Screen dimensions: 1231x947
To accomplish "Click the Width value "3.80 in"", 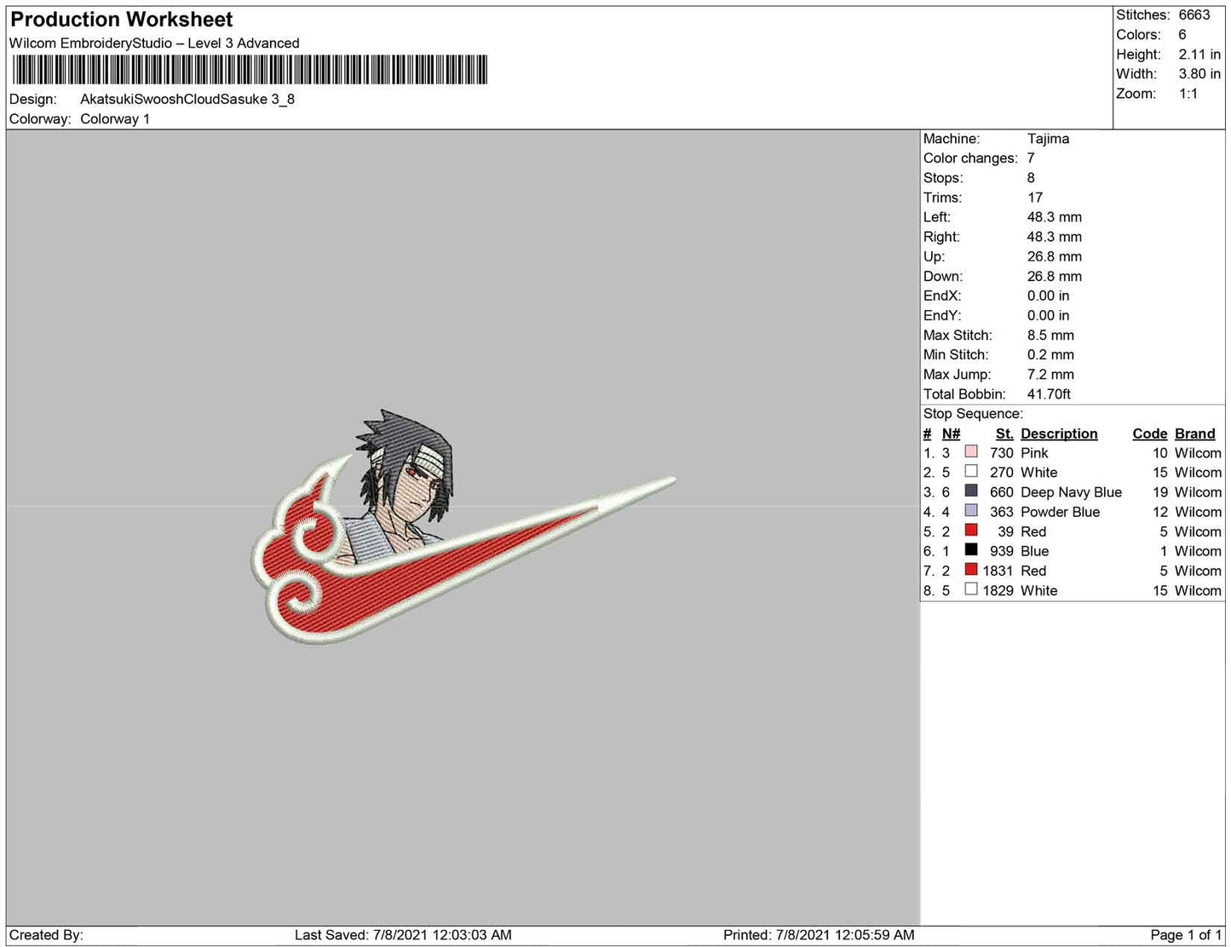I will (1199, 73).
